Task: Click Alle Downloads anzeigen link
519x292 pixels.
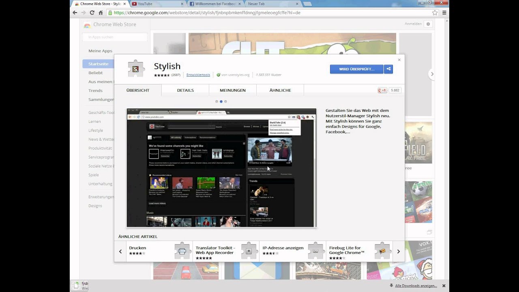Action: pos(416,286)
